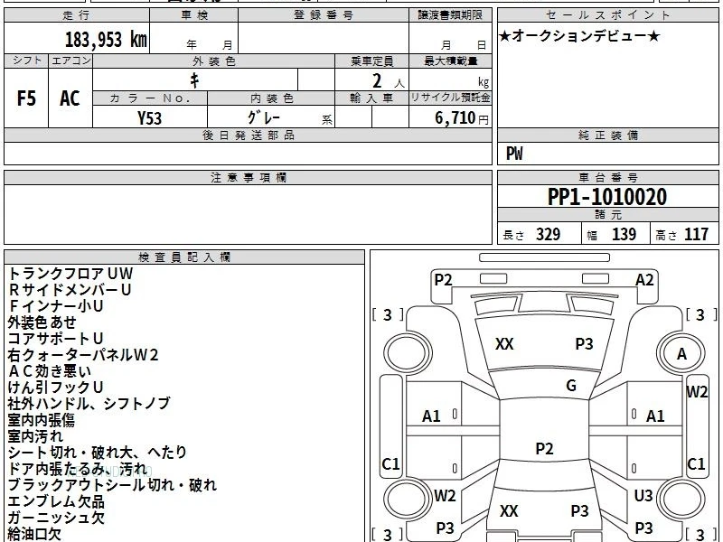Select the note 室内汚れ

(x=35, y=436)
